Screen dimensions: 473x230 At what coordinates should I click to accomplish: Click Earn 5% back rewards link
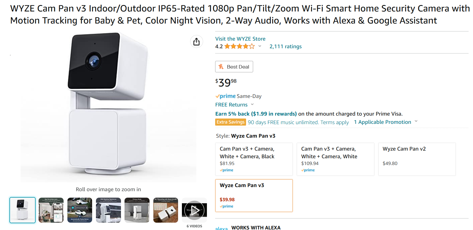pos(256,114)
